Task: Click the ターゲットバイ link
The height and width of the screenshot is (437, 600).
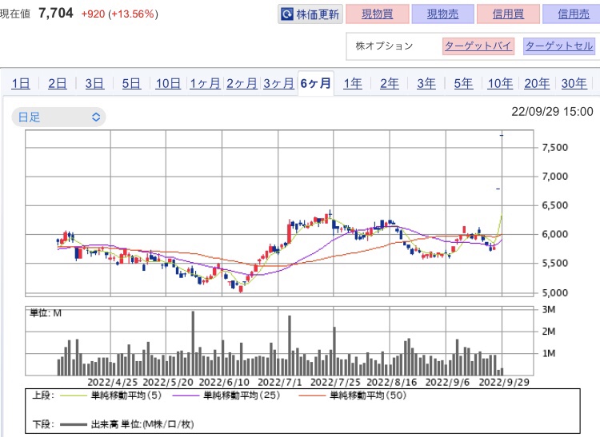Action: tap(478, 46)
